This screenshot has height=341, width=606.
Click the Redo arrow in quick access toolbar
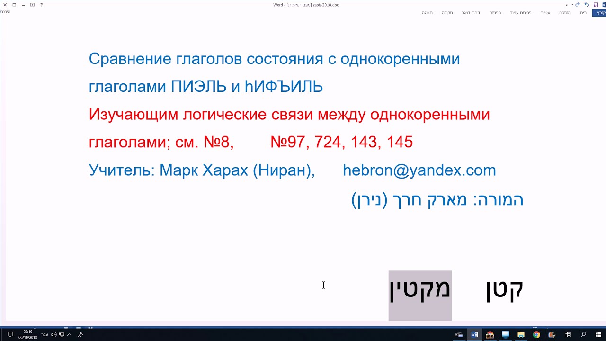(x=578, y=5)
